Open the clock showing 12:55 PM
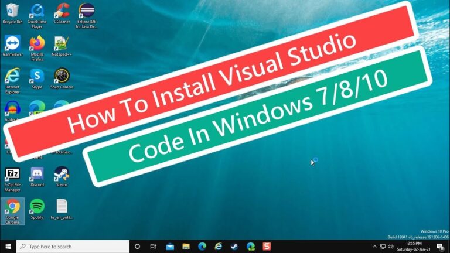The height and width of the screenshot is (253, 450). point(414,247)
